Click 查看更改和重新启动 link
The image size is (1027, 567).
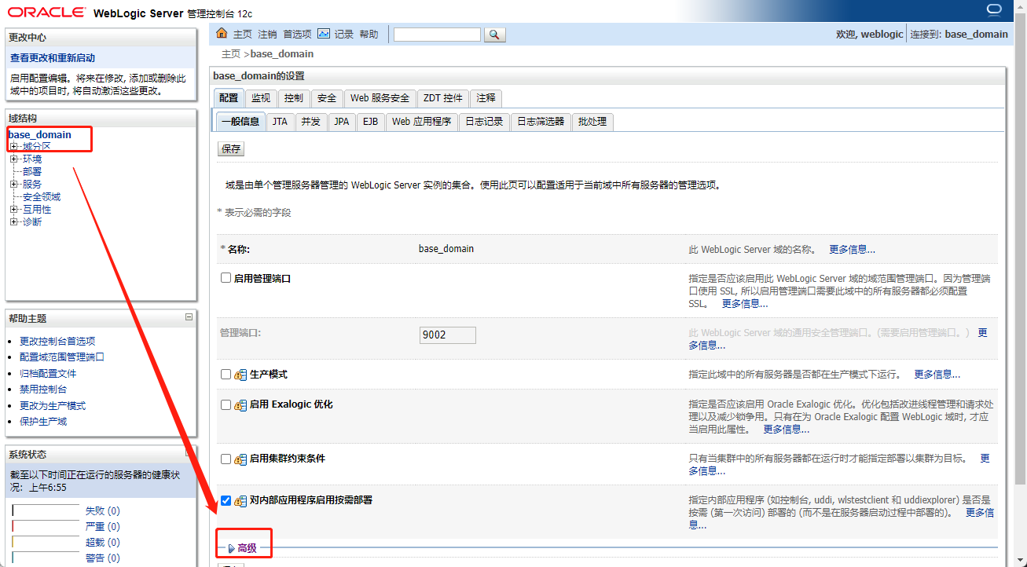(x=53, y=58)
